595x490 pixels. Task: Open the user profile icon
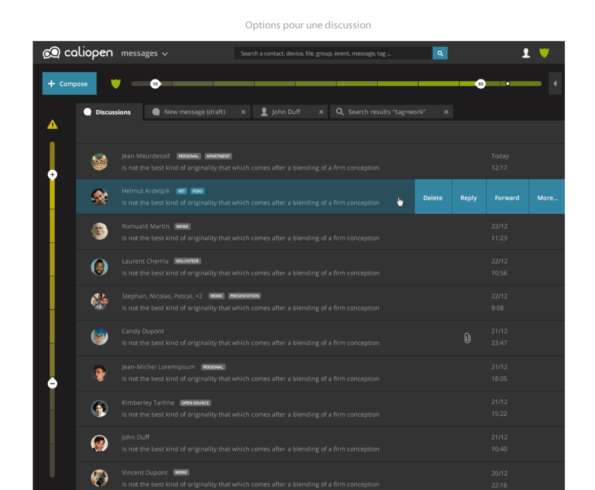[526, 53]
